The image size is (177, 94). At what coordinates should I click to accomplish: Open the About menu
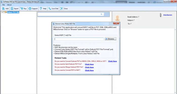(x=9, y=5)
